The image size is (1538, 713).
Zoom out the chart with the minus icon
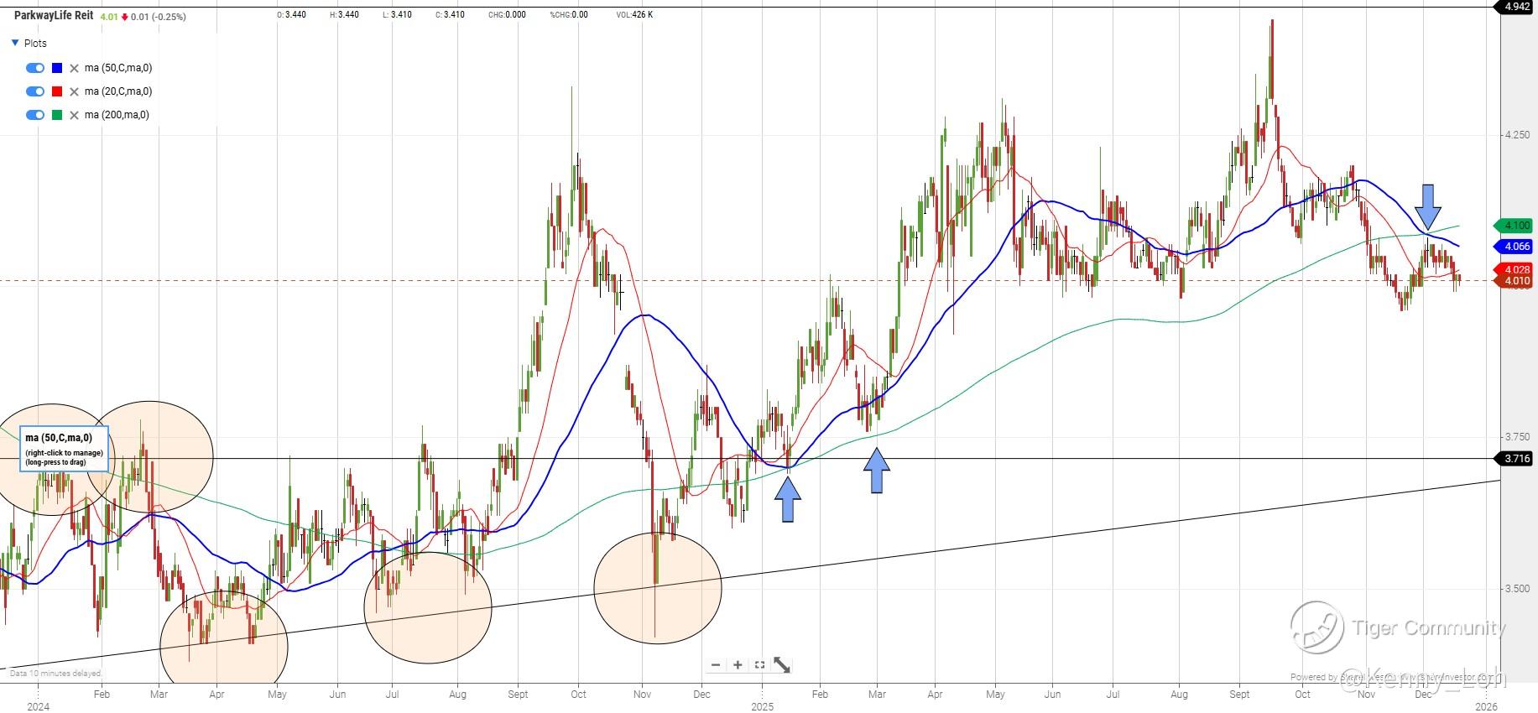pyautogui.click(x=716, y=665)
